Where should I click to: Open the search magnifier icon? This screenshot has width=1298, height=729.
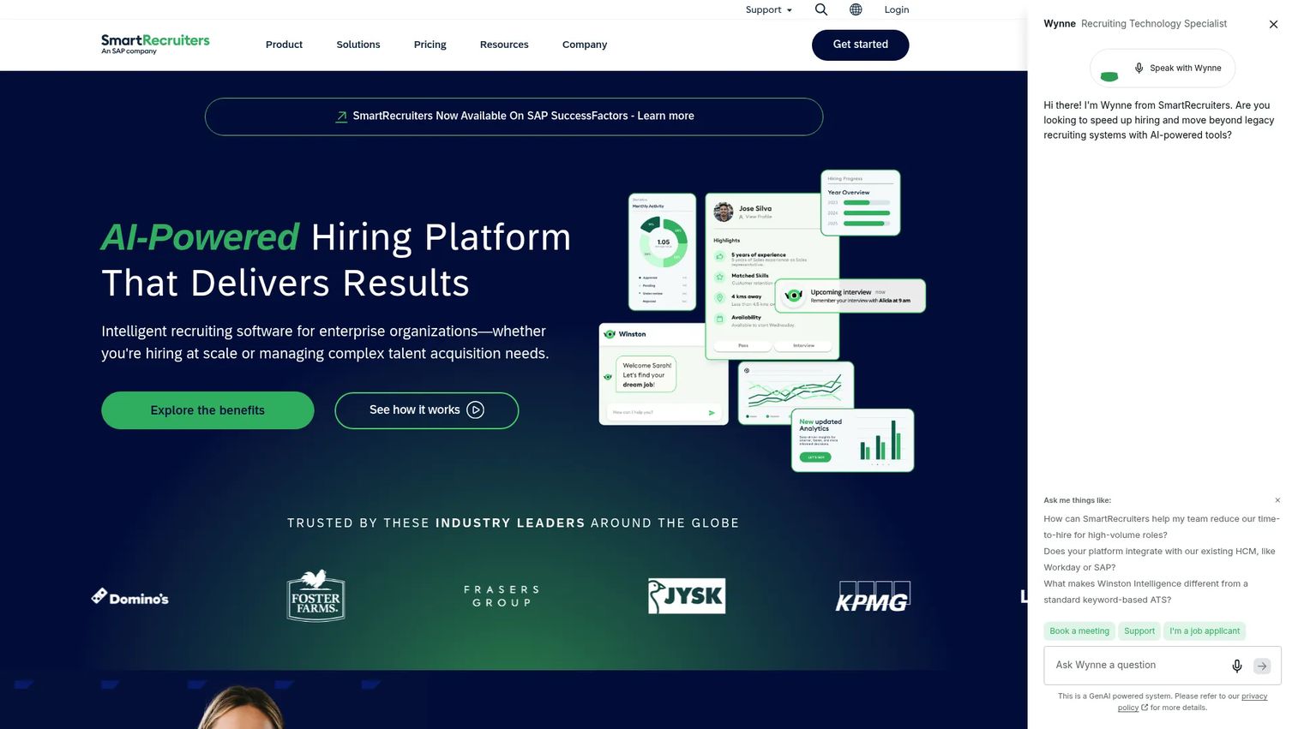click(820, 9)
